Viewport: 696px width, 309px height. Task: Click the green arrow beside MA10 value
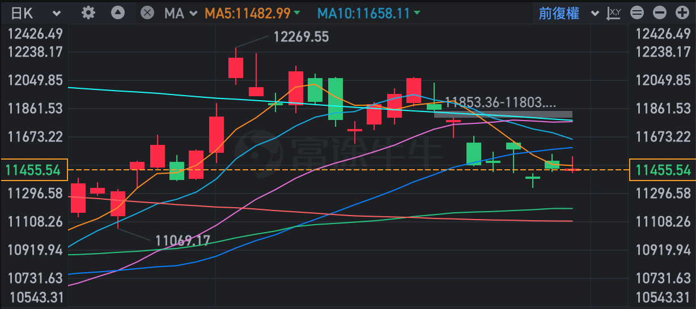(x=417, y=14)
